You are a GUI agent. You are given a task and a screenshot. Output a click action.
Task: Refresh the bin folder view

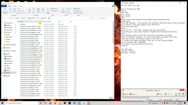(93, 18)
